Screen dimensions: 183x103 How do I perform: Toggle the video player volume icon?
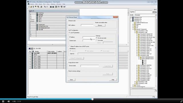(9, 101)
